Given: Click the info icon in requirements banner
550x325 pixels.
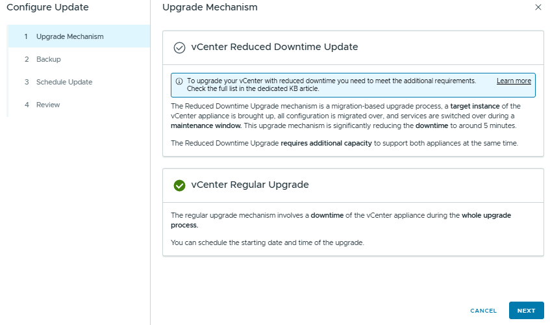Looking at the screenshot, I should tap(179, 81).
